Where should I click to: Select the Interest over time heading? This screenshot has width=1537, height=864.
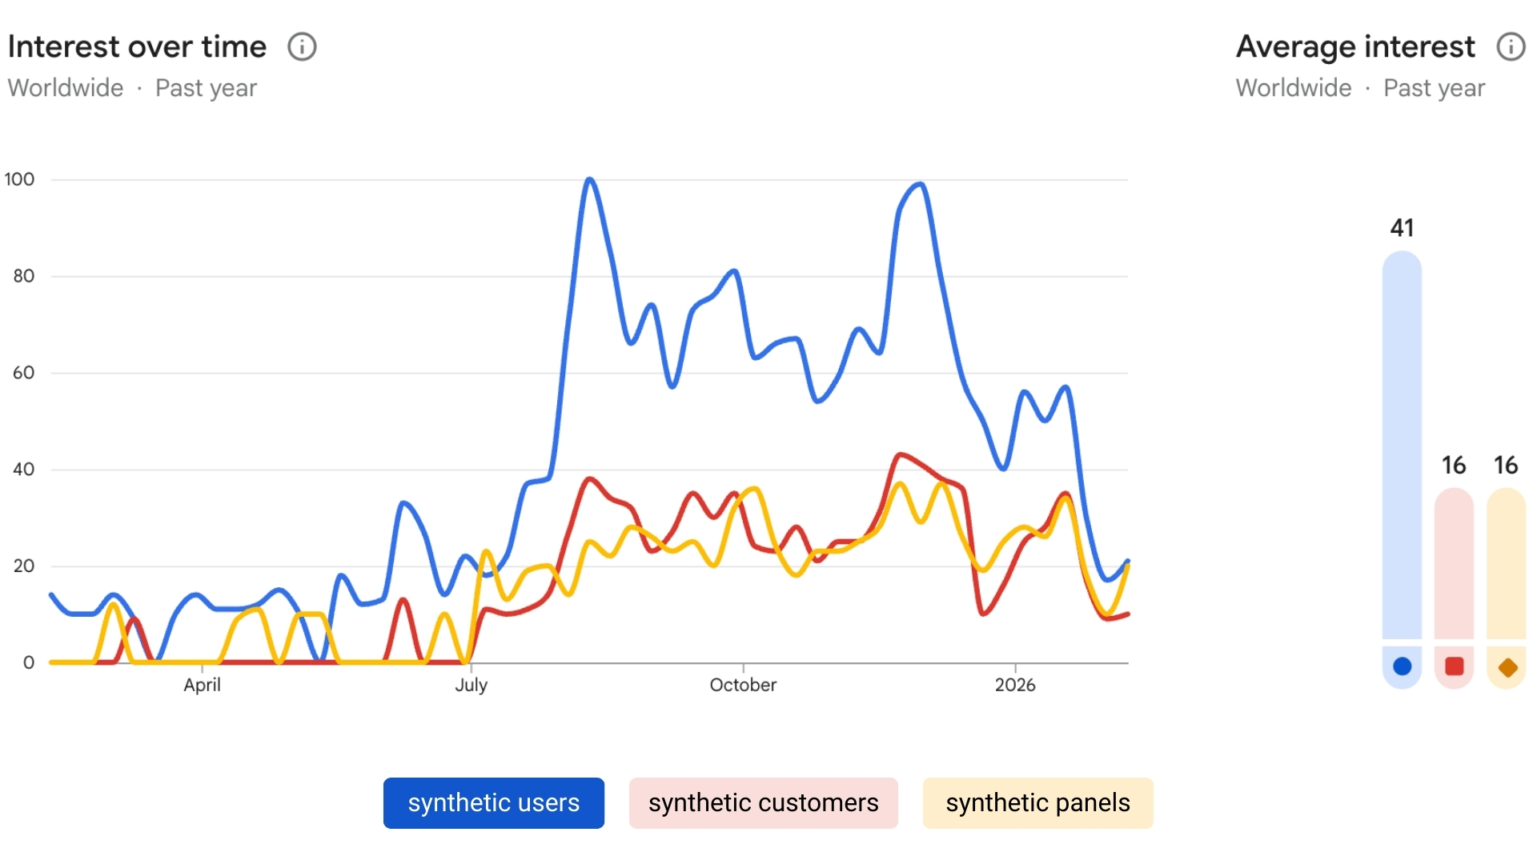[136, 46]
